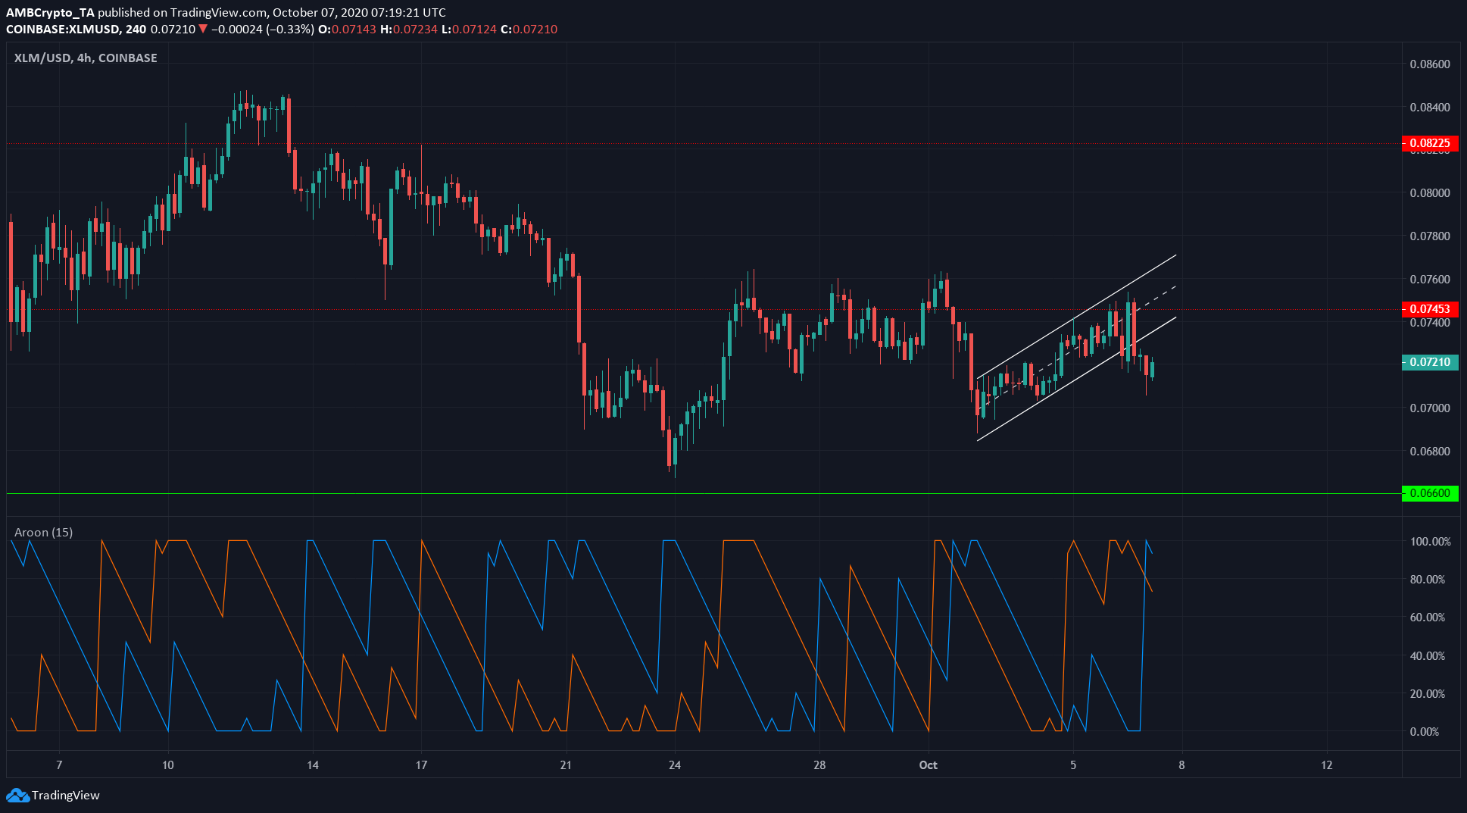This screenshot has height=813, width=1467.
Task: Click the 14 date label on time axis
Action: point(313,765)
